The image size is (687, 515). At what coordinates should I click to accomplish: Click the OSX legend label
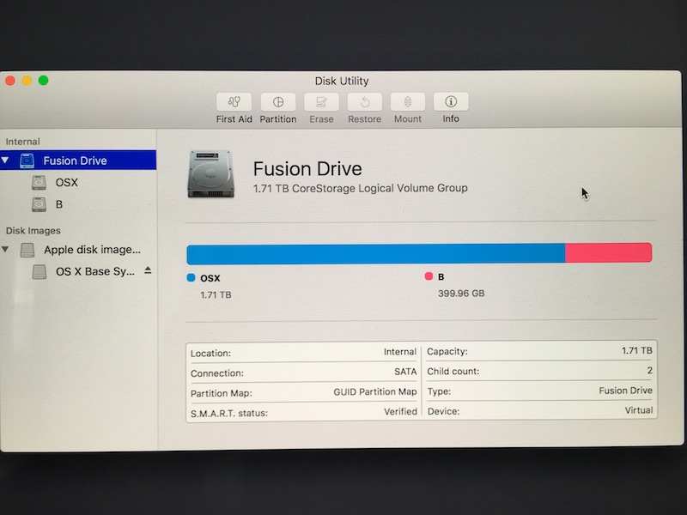(210, 278)
